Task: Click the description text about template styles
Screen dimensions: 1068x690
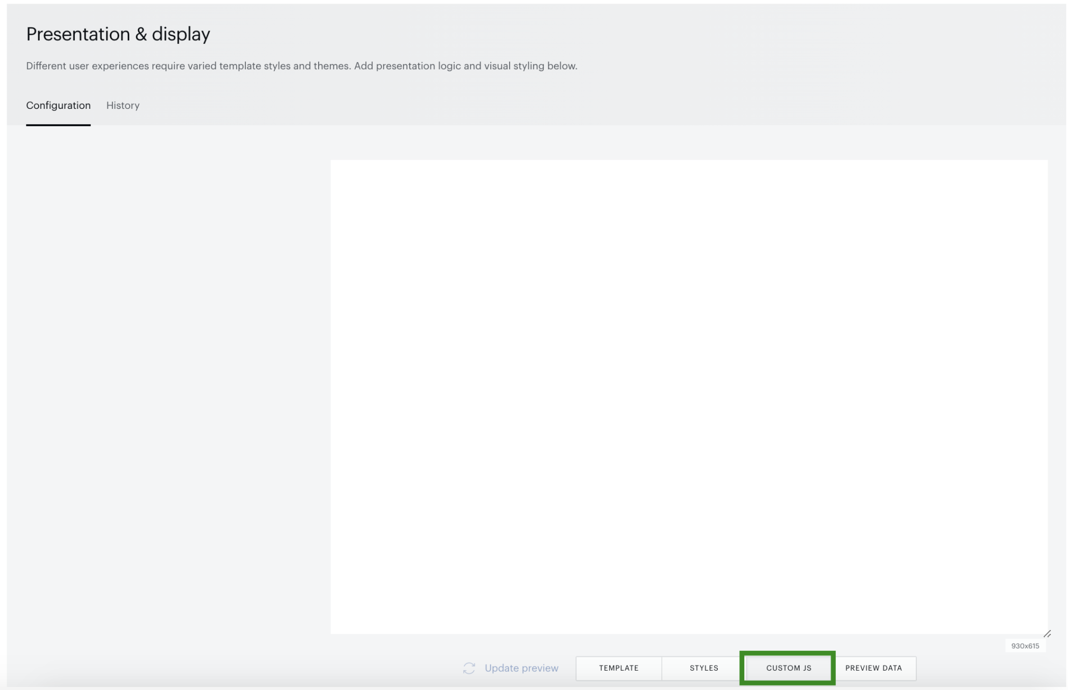Action: pyautogui.click(x=301, y=66)
